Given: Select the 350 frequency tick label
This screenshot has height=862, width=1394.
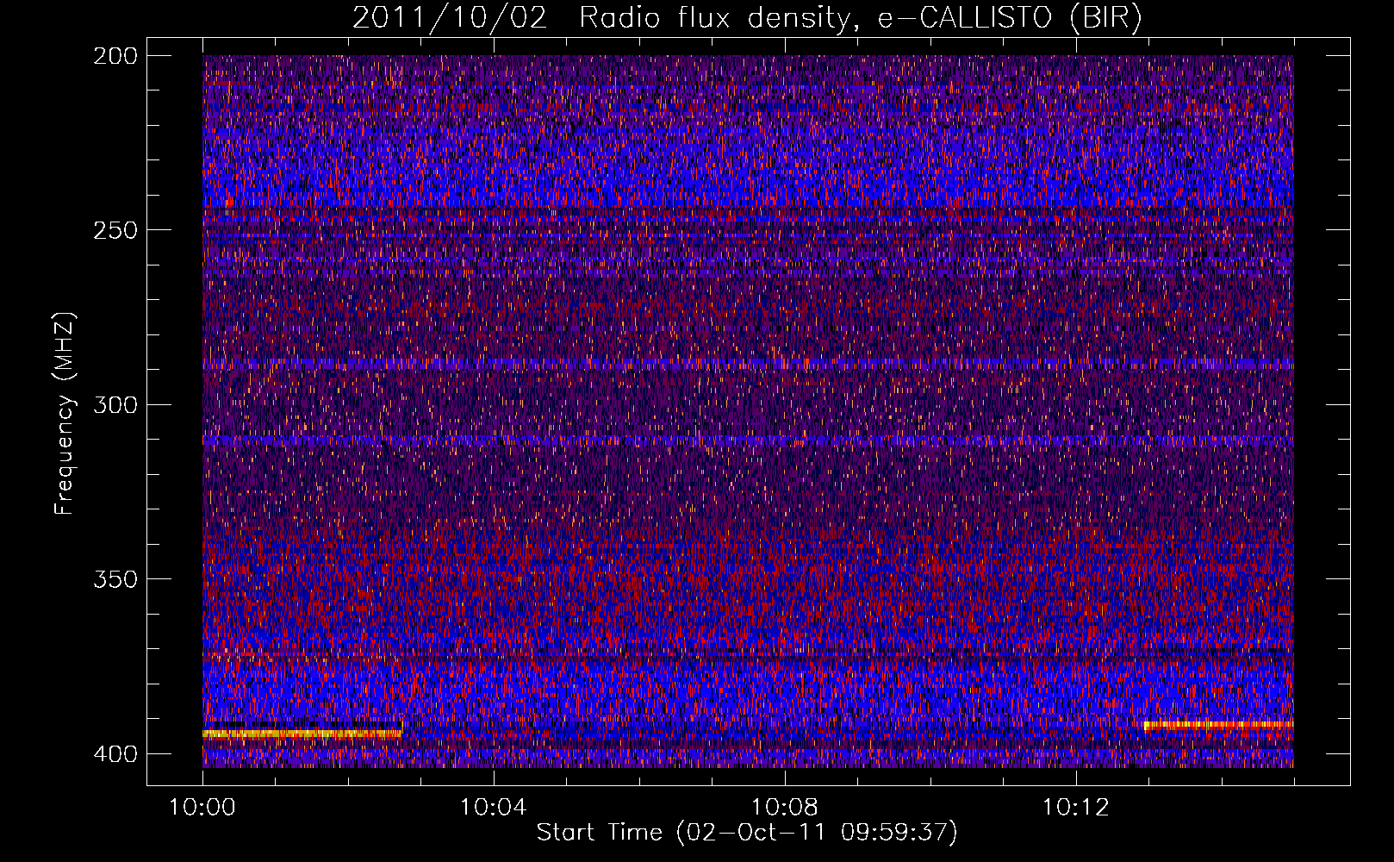Looking at the screenshot, I should pos(115,579).
